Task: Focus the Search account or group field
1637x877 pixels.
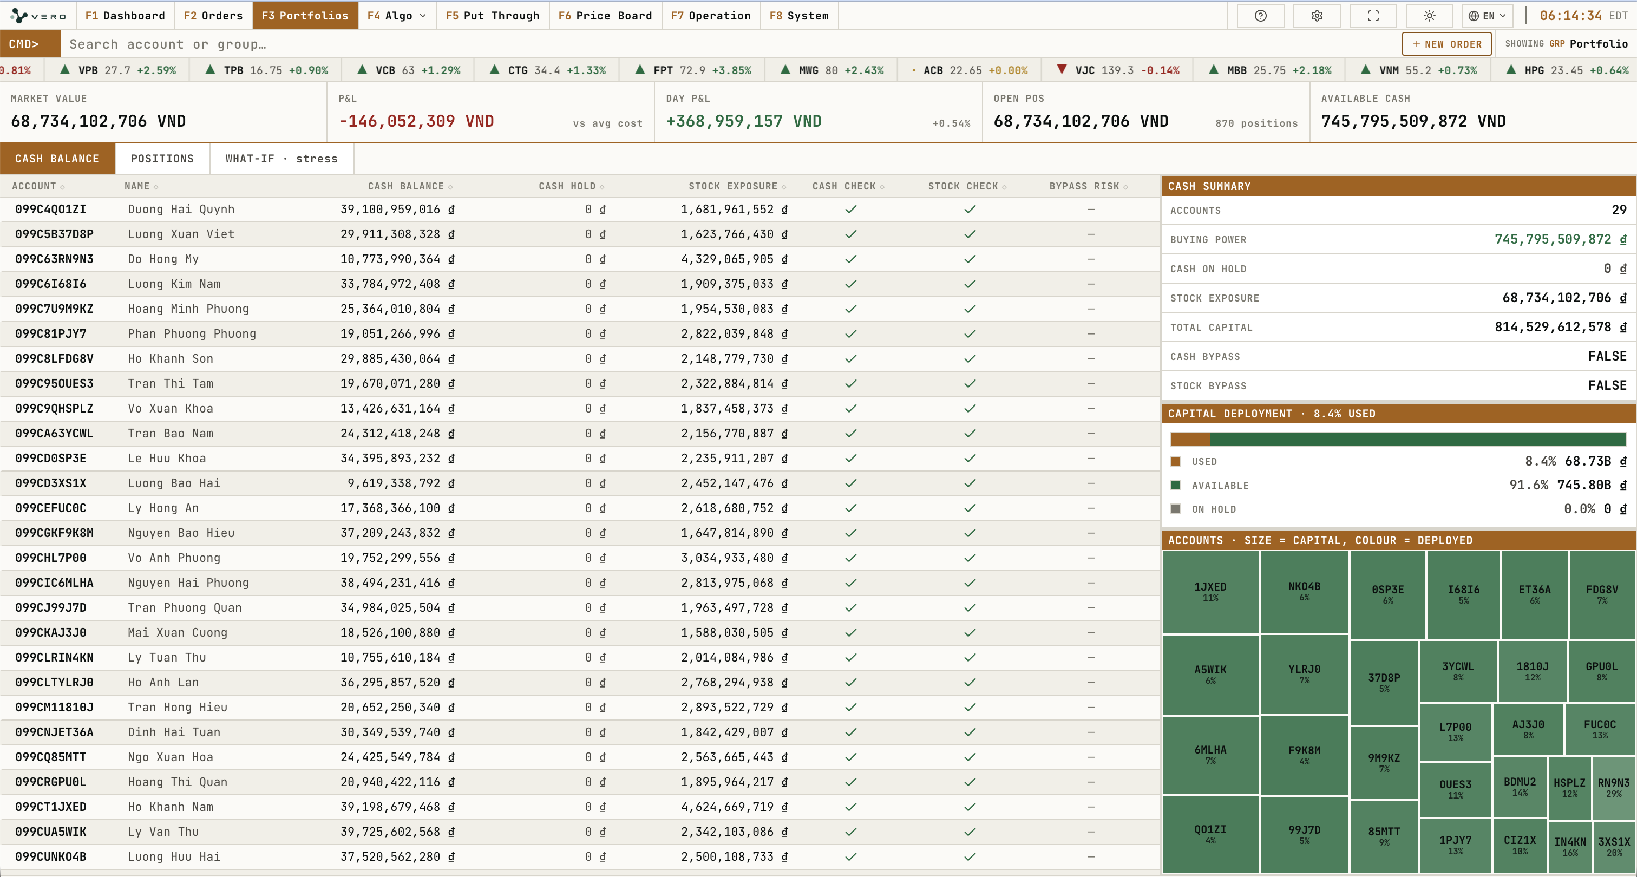Action: tap(731, 44)
